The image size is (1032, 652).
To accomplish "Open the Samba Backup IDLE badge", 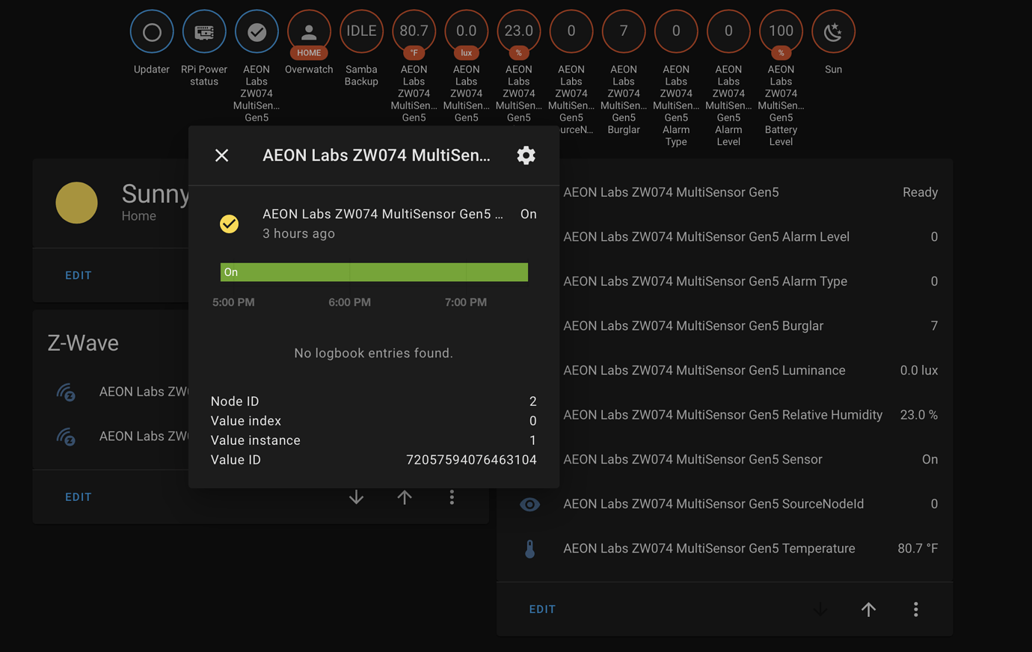I will tap(361, 32).
